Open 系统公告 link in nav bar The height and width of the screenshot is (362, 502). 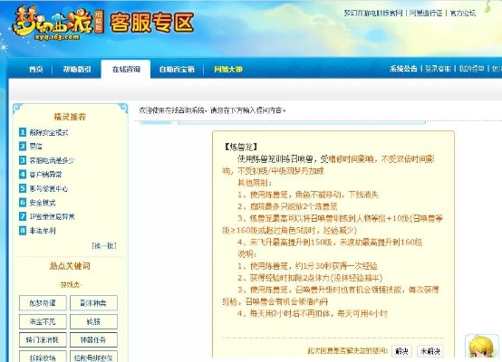(403, 69)
